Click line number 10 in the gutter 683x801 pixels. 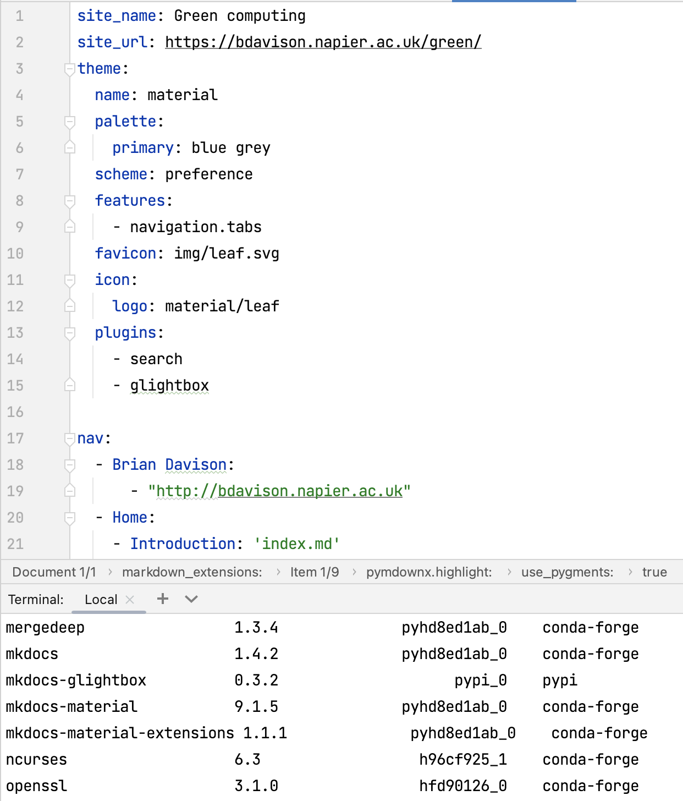(x=15, y=253)
